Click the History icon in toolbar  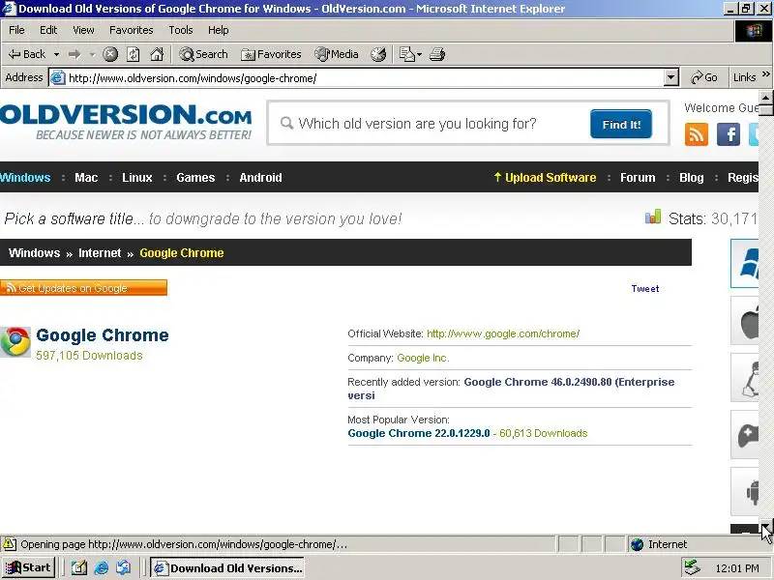tap(378, 54)
